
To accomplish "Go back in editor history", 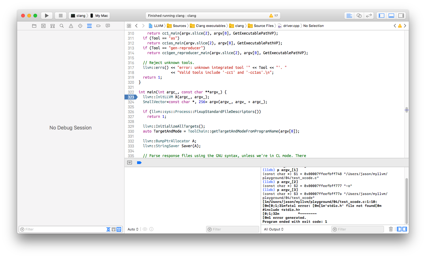I will 136,26.
